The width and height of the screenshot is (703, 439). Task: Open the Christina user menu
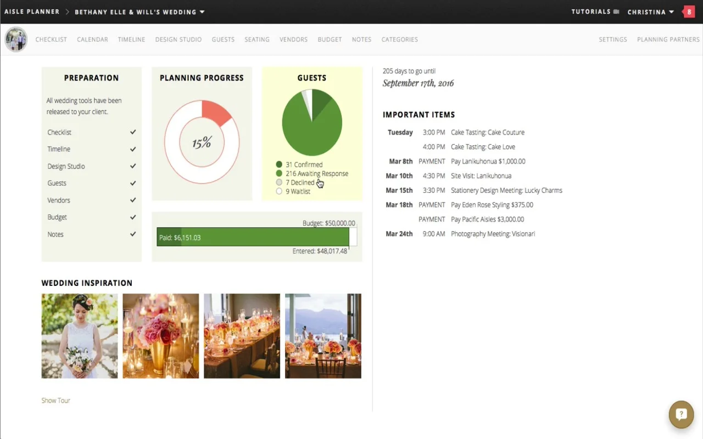click(x=651, y=12)
